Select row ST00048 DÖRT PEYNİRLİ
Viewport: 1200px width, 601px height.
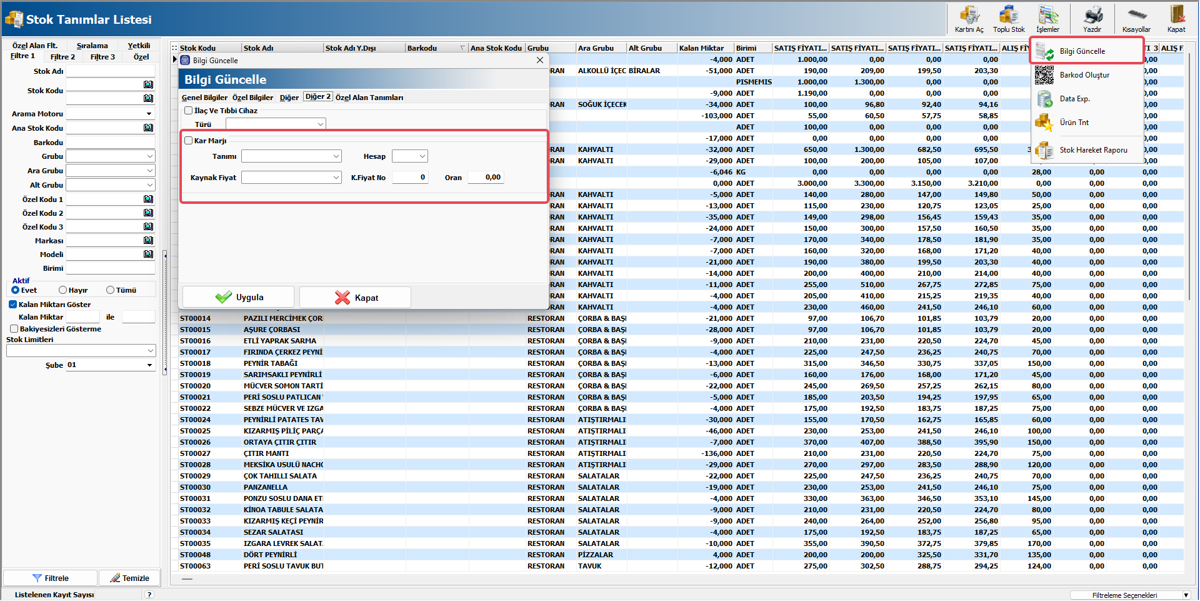click(x=677, y=555)
